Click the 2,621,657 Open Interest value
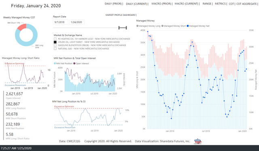 [15, 94]
